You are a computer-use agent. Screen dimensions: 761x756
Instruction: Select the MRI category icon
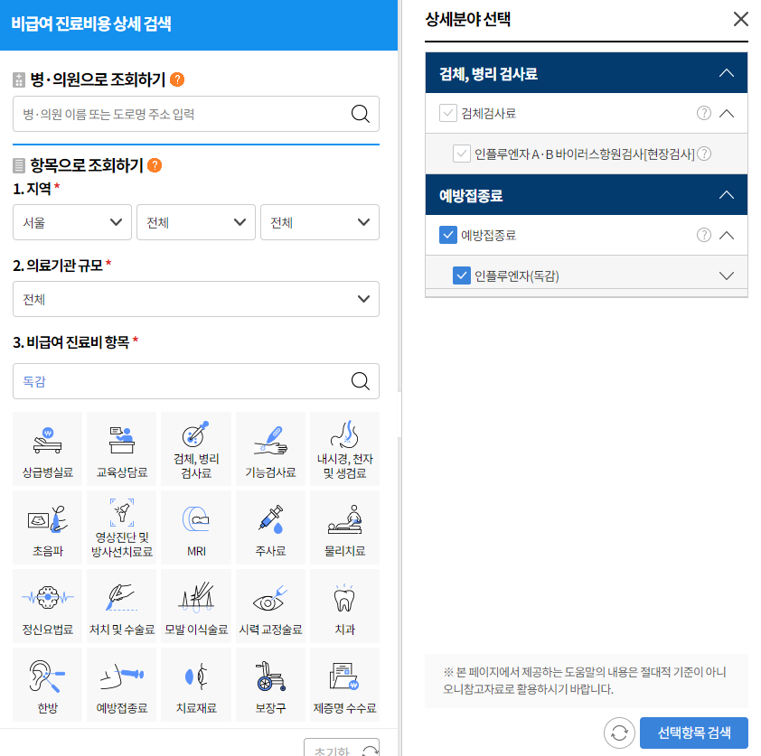tap(195, 527)
